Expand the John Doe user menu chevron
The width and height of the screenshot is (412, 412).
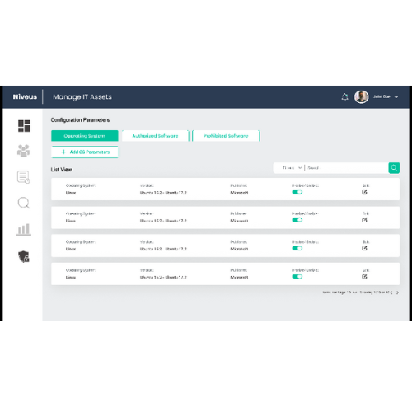pyautogui.click(x=396, y=97)
